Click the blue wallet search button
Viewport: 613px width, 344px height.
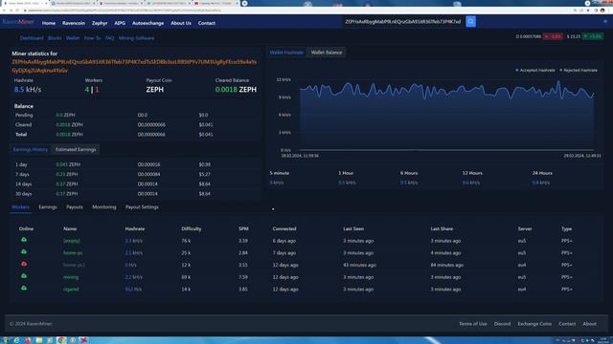pyautogui.click(x=470, y=21)
